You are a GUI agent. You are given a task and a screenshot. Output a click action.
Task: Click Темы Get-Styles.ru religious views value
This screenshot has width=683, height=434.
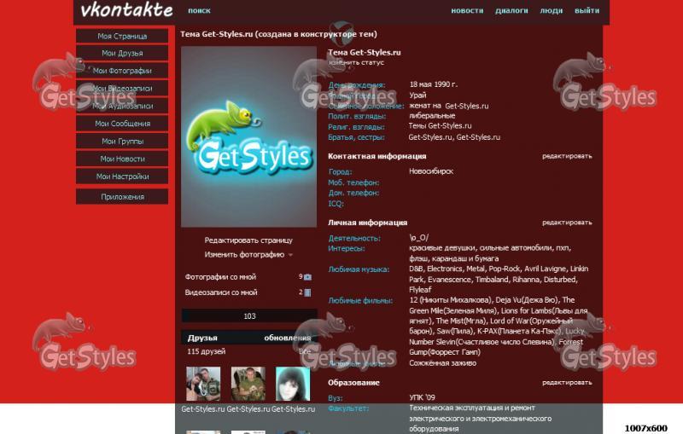click(440, 125)
